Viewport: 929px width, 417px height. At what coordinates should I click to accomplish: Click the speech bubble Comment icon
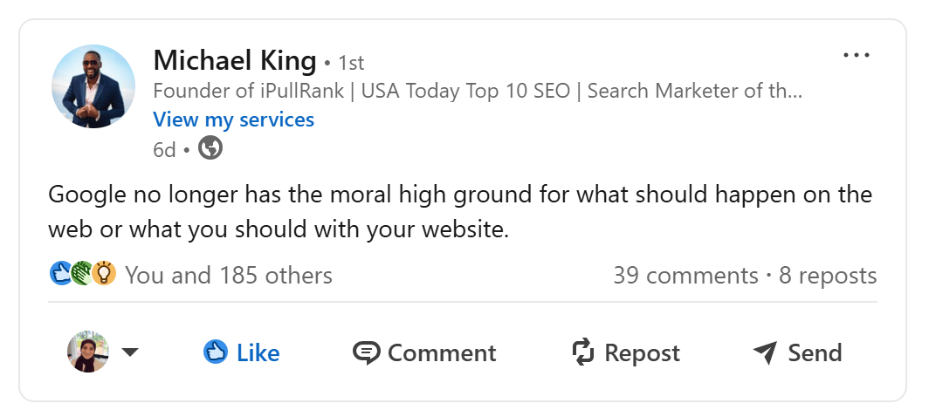[x=366, y=352]
